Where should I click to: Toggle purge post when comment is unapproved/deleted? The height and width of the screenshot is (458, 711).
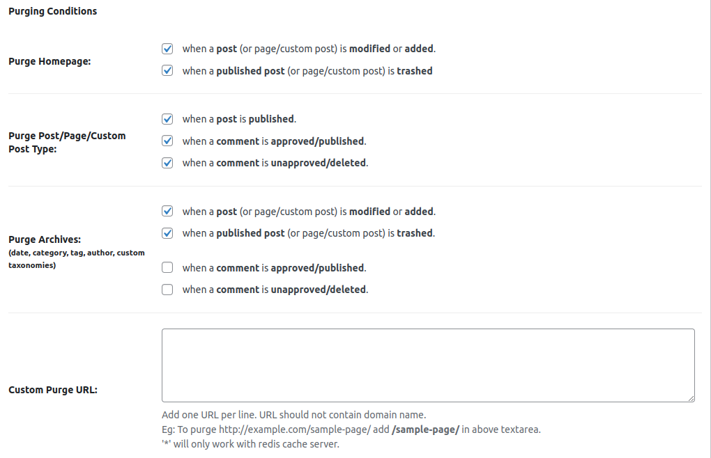pyautogui.click(x=167, y=163)
